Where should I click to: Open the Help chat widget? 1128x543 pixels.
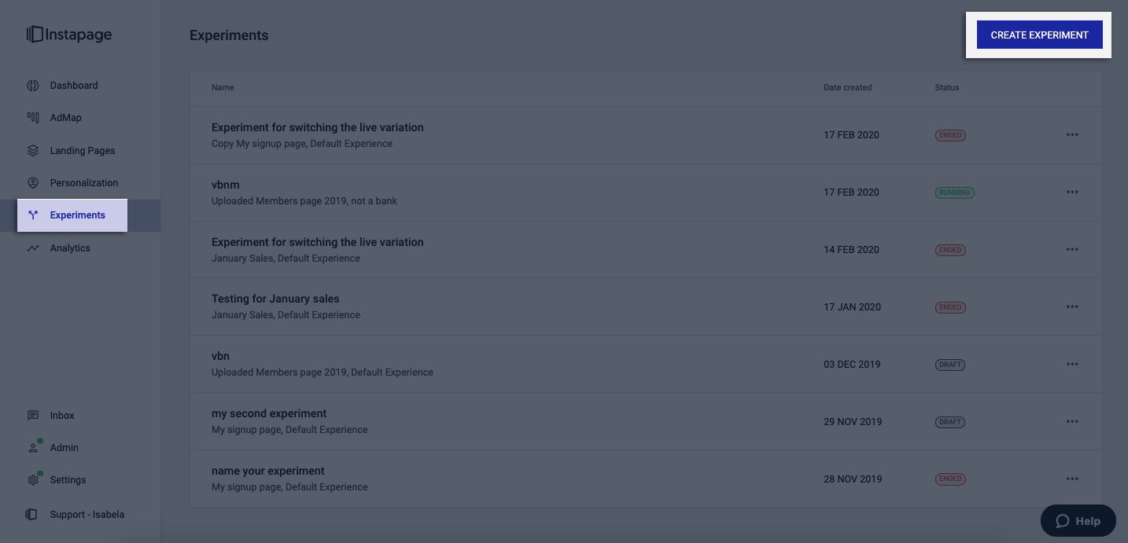coord(1078,521)
